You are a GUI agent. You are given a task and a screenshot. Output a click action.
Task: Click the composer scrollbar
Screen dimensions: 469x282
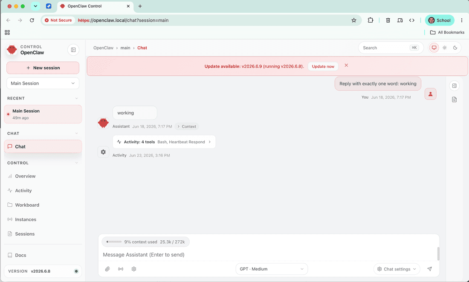[x=438, y=254]
